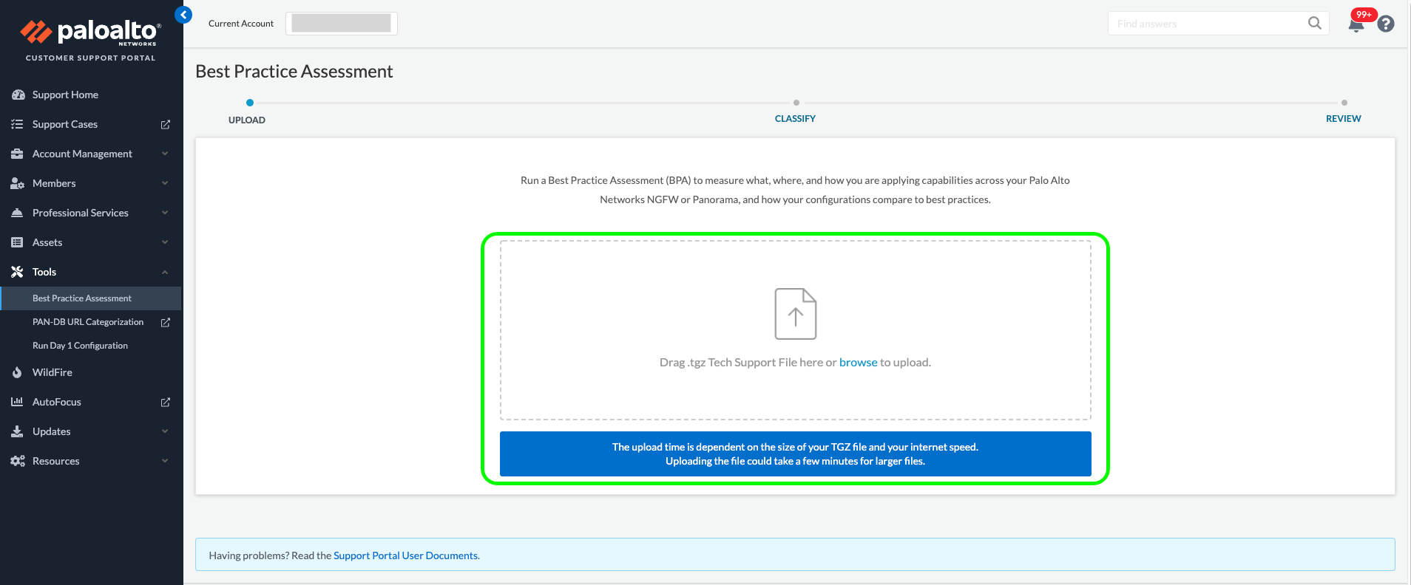Viewport: 1411px width, 585px height.
Task: Click the WildFire flame icon
Action: pos(17,372)
